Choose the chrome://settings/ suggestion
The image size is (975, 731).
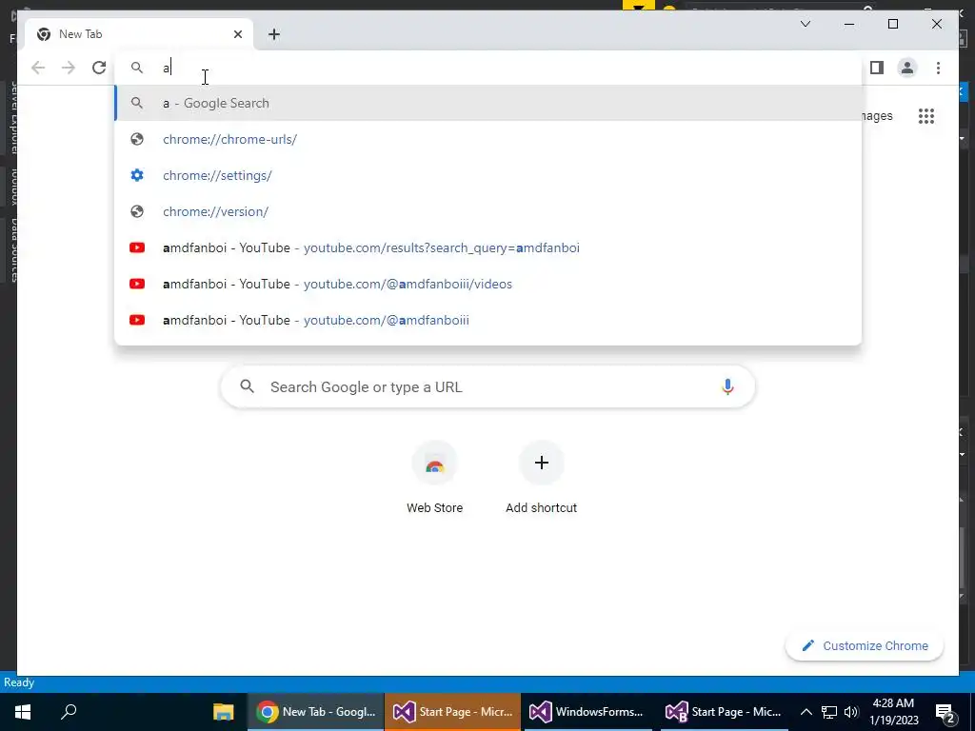(488, 175)
